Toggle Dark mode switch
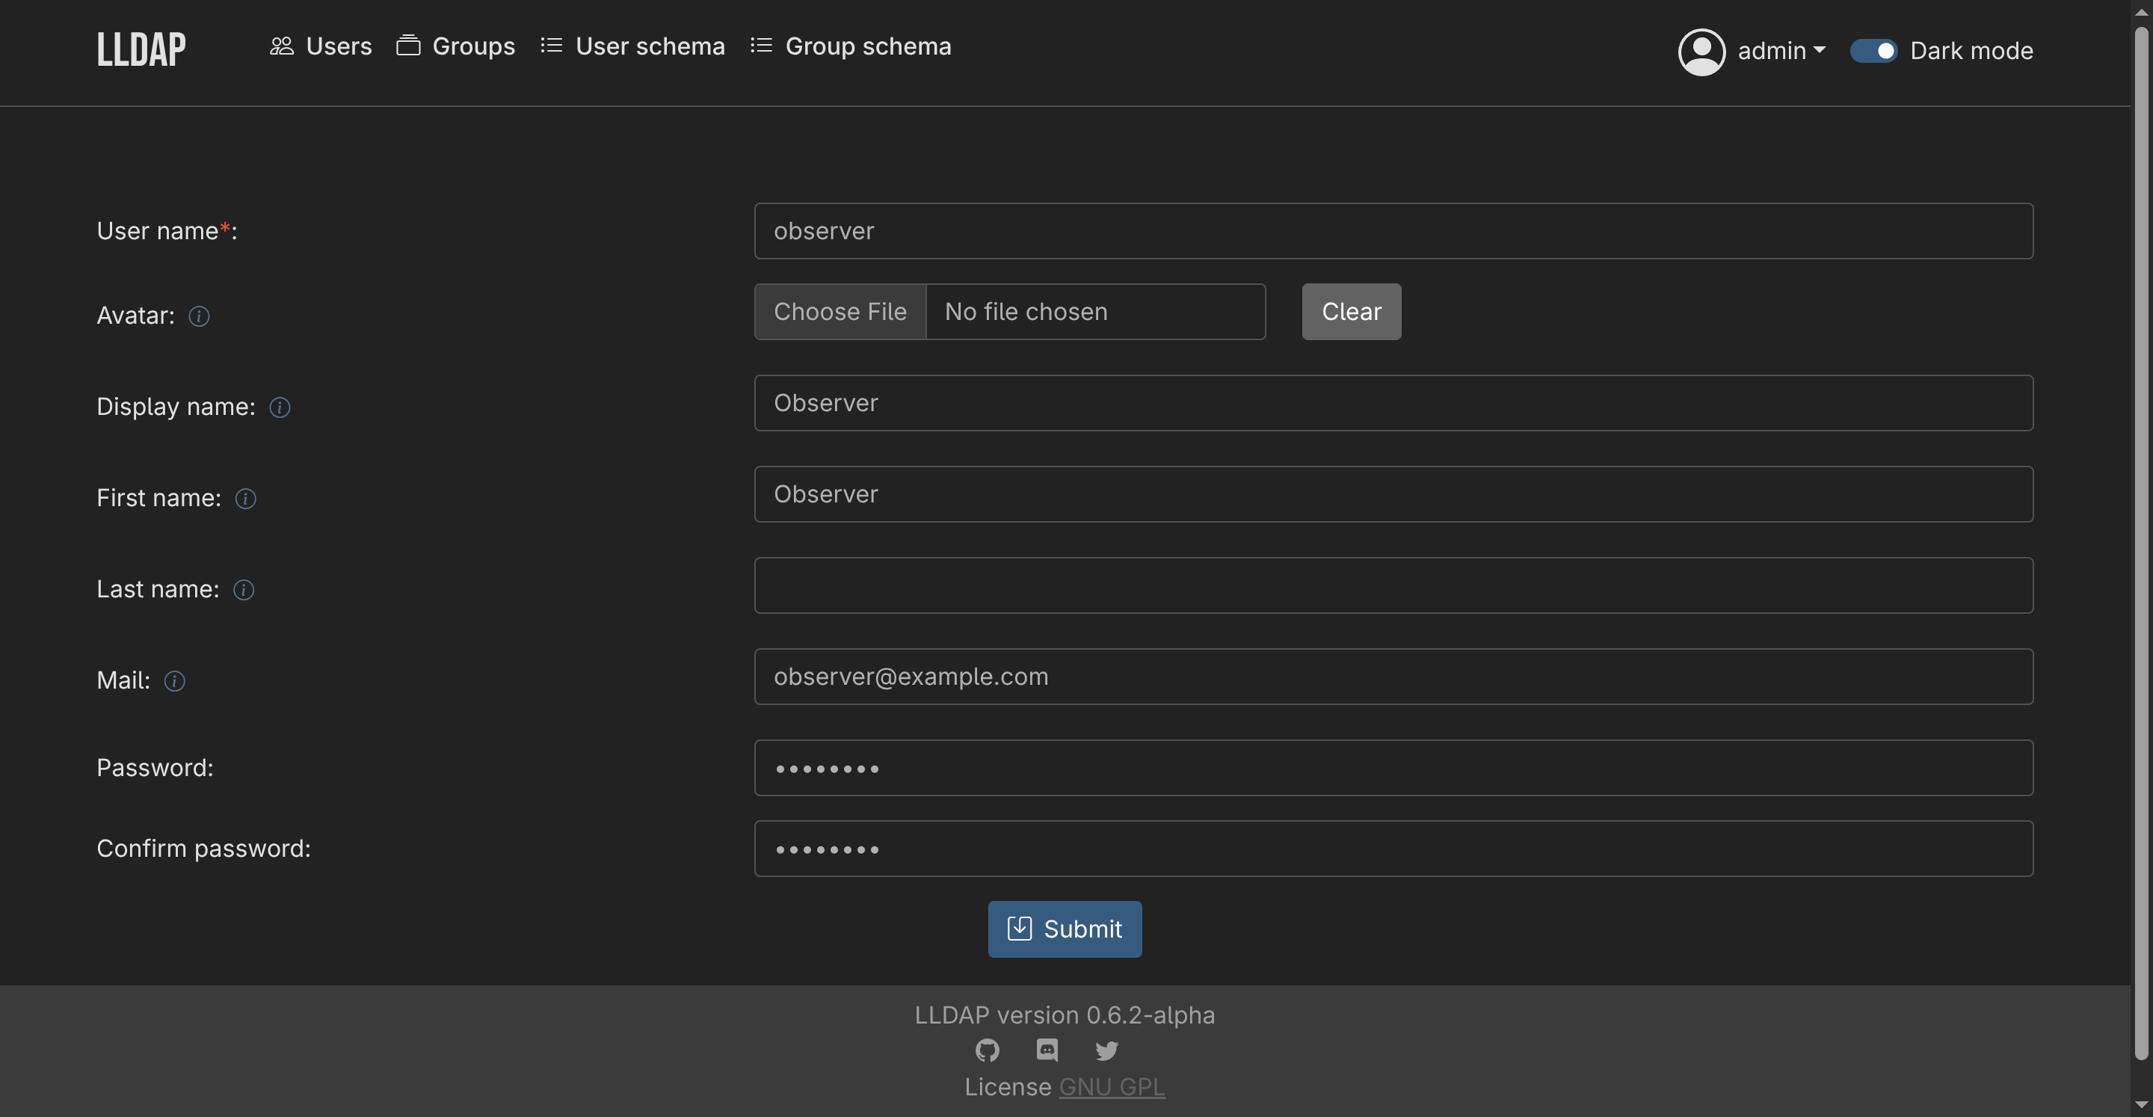2153x1117 pixels. (1875, 50)
